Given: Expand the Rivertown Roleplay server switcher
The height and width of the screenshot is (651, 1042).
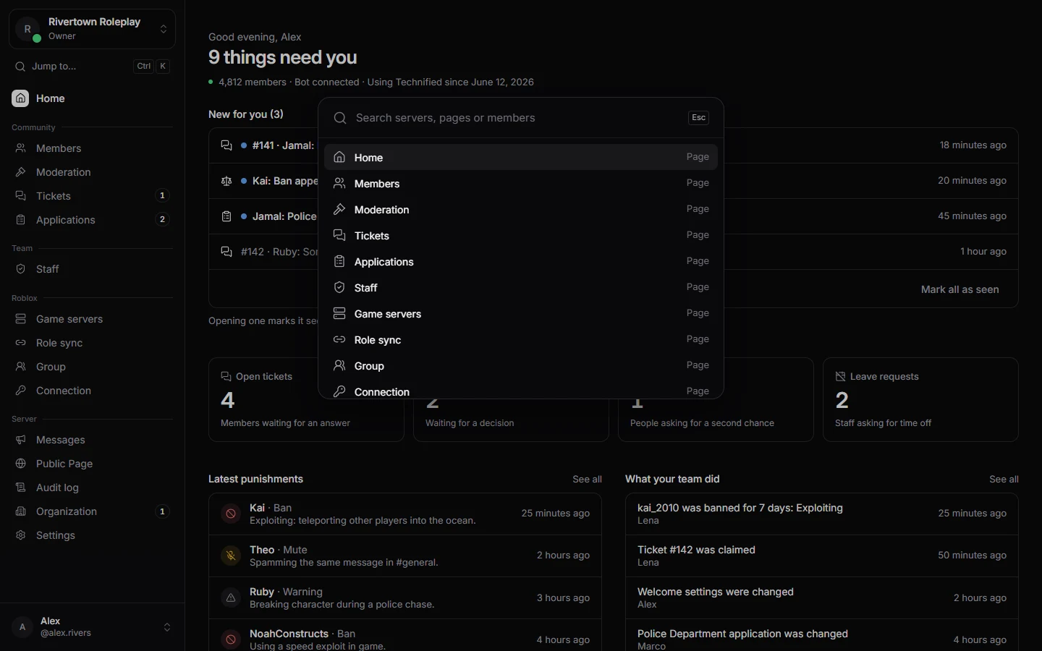Looking at the screenshot, I should click(x=92, y=29).
